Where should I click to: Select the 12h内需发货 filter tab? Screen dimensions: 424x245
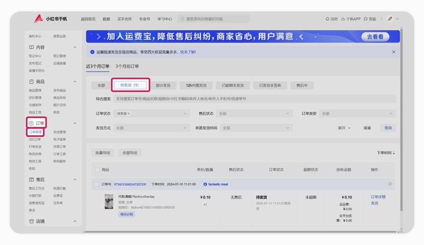pos(196,85)
